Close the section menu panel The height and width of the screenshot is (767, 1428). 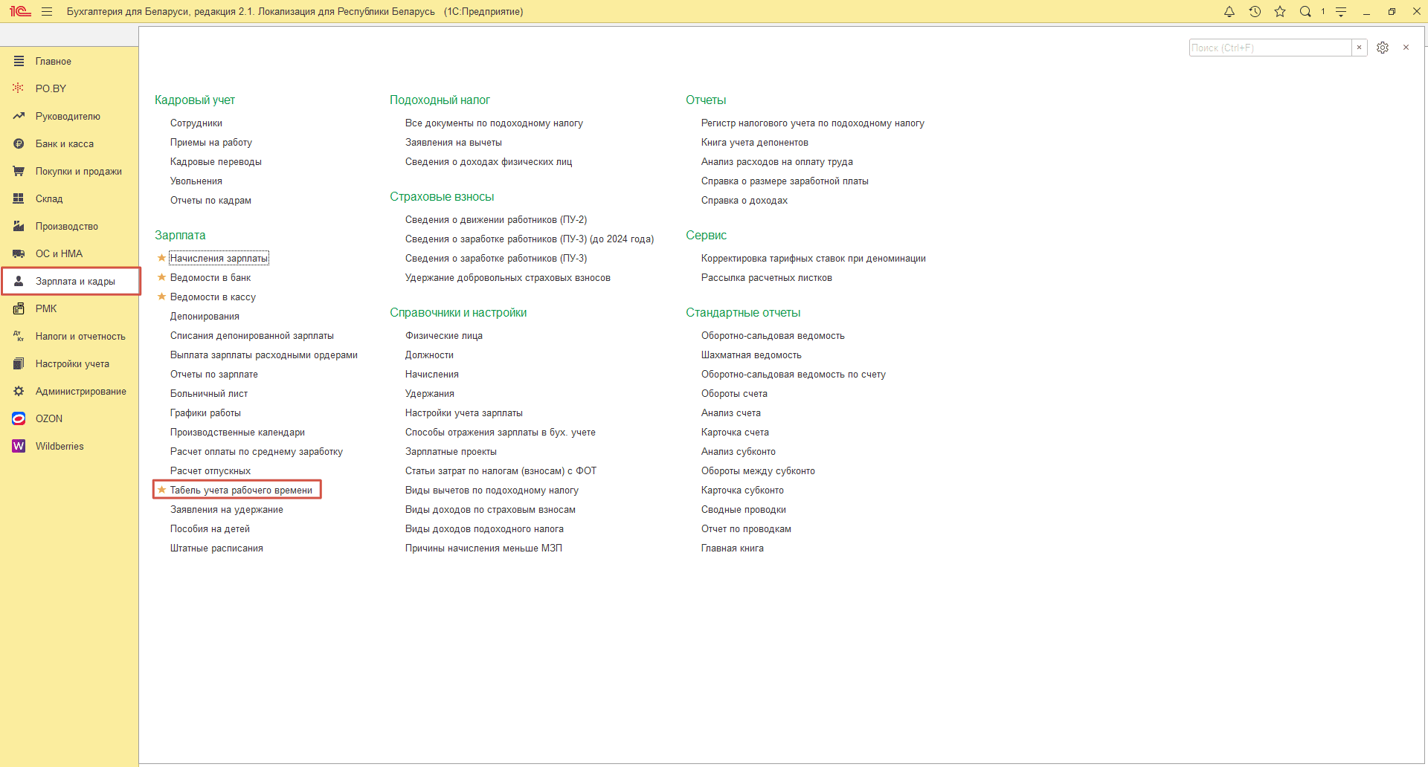pos(1406,48)
